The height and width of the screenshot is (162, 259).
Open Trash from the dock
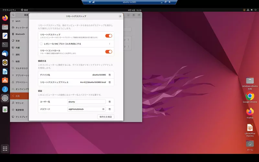coord(5,109)
